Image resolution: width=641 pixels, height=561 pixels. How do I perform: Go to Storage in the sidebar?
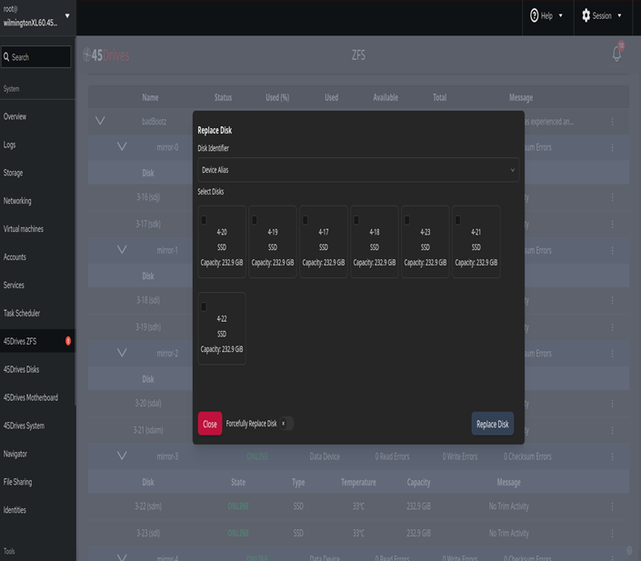tap(14, 173)
